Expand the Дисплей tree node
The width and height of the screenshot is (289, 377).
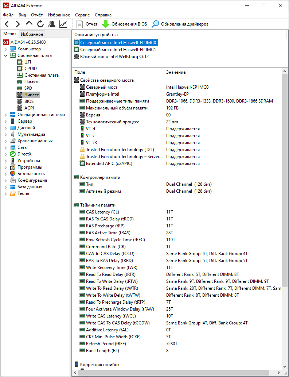tap(6, 128)
